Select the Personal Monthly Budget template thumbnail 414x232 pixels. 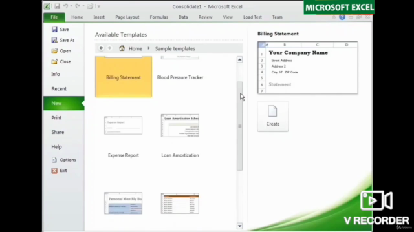[x=124, y=203]
